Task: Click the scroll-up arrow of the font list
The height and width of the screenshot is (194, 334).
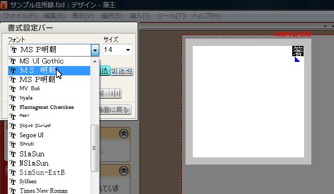Action: click(x=95, y=61)
